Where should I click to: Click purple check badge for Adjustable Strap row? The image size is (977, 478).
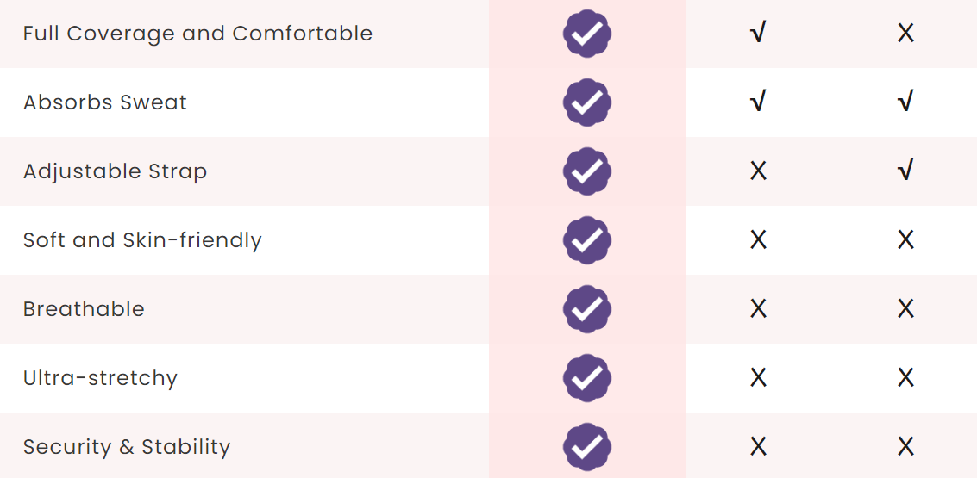[x=587, y=171]
